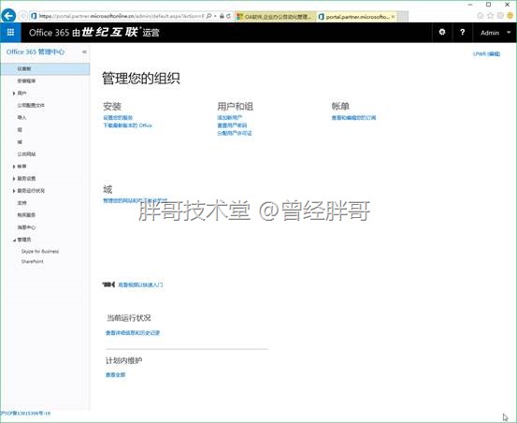Select 购买服务 in the sidebar
Image resolution: width=517 pixels, height=423 pixels.
click(26, 215)
